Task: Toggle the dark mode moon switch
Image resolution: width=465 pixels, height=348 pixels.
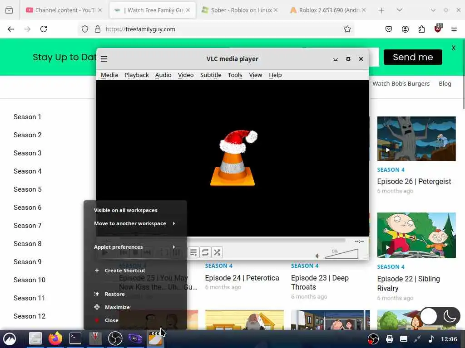Action: (x=440, y=317)
